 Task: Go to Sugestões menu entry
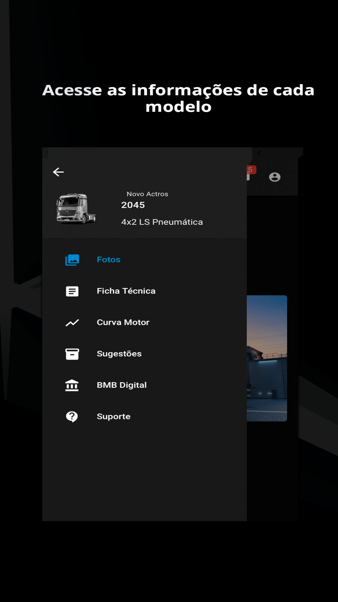144,354
